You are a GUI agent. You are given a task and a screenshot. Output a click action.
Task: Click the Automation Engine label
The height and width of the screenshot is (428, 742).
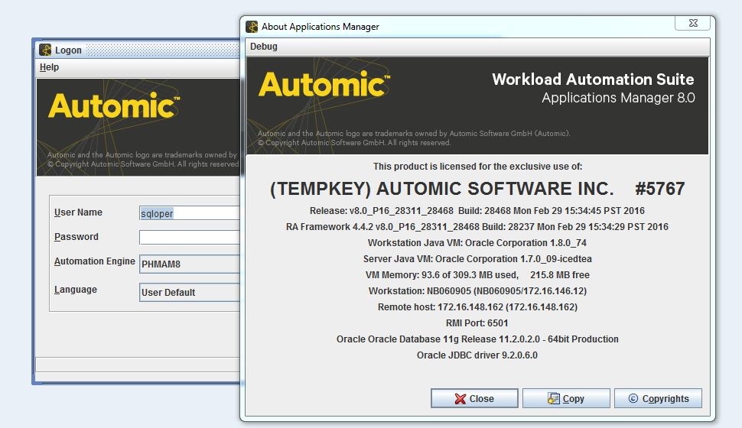pyautogui.click(x=95, y=261)
